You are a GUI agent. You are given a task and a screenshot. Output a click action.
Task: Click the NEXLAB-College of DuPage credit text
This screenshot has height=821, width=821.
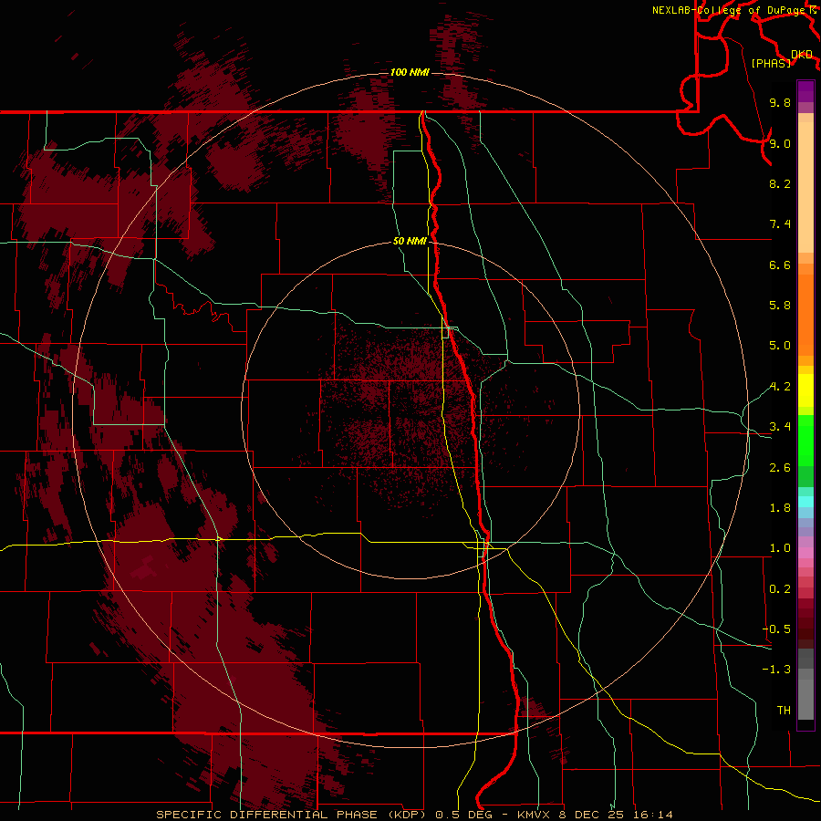pos(731,10)
